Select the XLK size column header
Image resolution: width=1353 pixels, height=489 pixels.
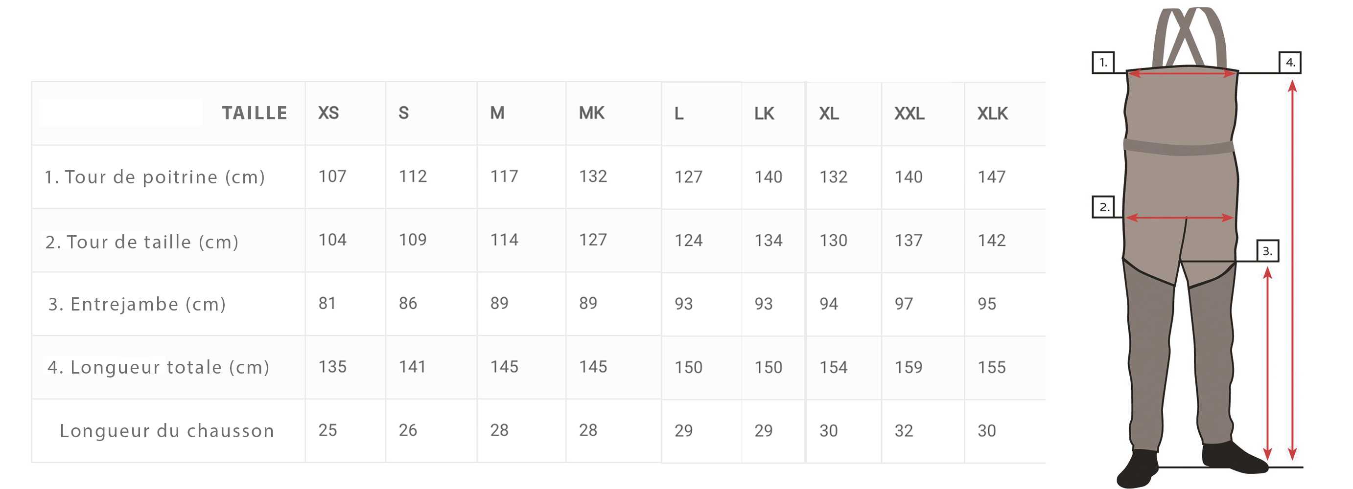click(992, 113)
